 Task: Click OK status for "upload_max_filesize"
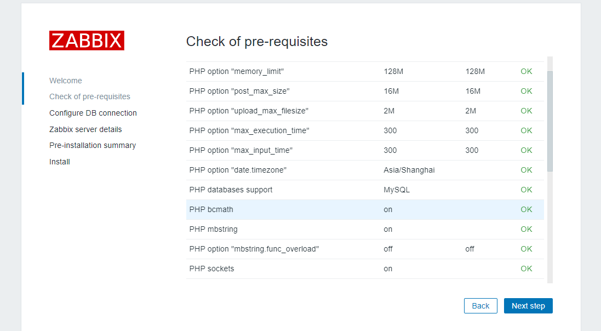tap(526, 111)
